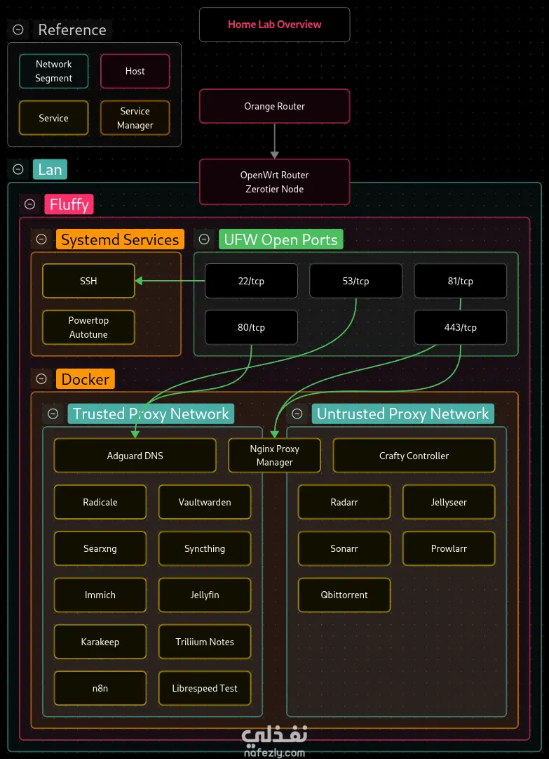Click the Untrusted Proxy Network title label
The width and height of the screenshot is (549, 759).
(402, 414)
